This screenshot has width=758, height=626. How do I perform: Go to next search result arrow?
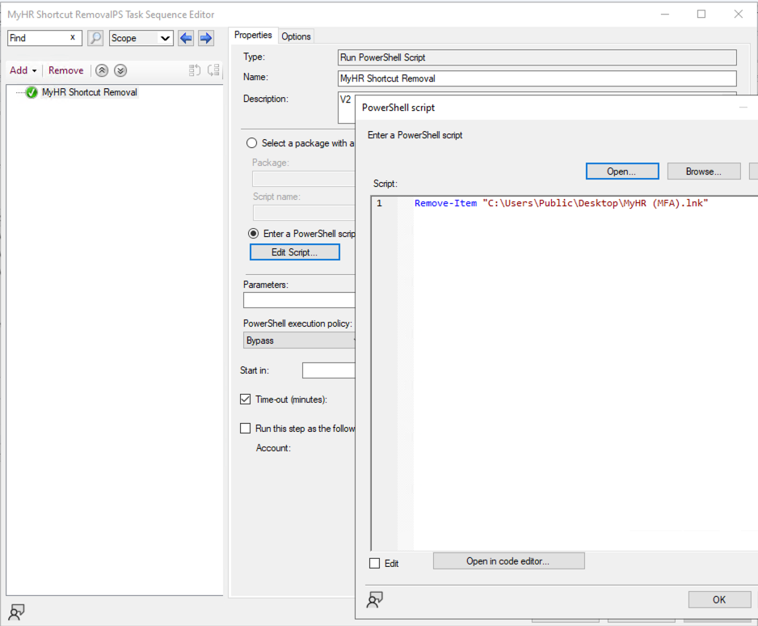206,38
